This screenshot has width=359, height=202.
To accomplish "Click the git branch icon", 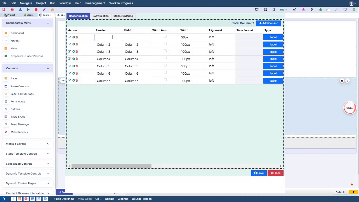I will click(312, 10).
